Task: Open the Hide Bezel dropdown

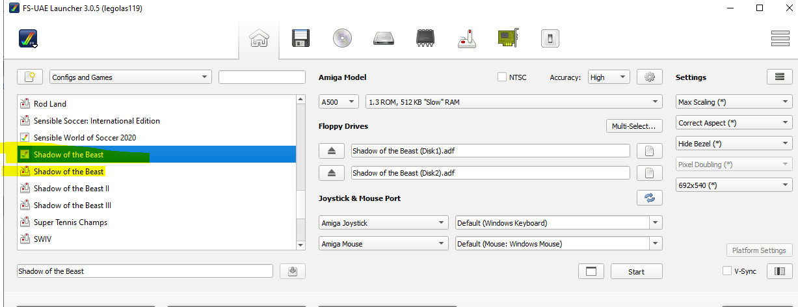Action: click(x=734, y=144)
